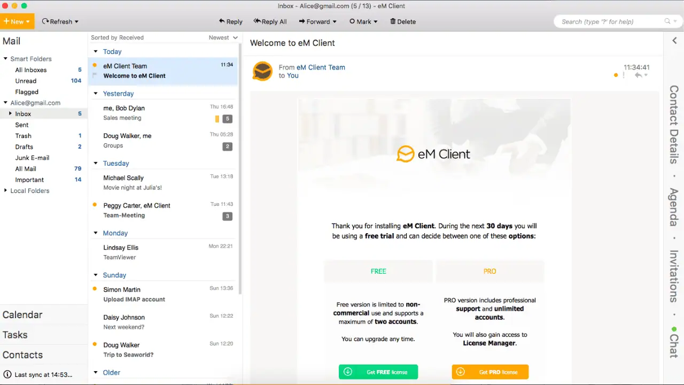Open the reply options dropdown in message header
Image resolution: width=684 pixels, height=385 pixels.
(x=646, y=75)
